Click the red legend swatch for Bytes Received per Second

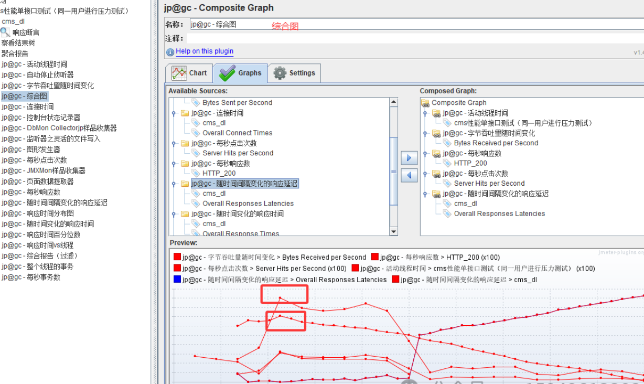pyautogui.click(x=177, y=257)
